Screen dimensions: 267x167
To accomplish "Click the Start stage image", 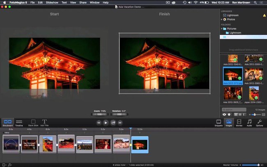I will coord(55,63).
